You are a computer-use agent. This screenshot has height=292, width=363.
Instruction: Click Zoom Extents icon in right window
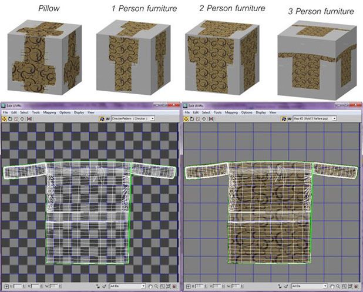(350, 287)
